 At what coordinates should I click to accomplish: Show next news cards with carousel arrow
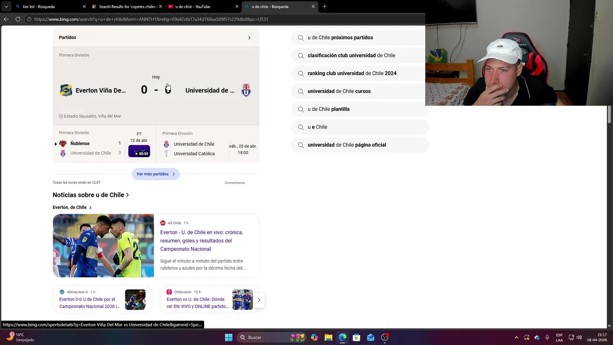point(259,300)
